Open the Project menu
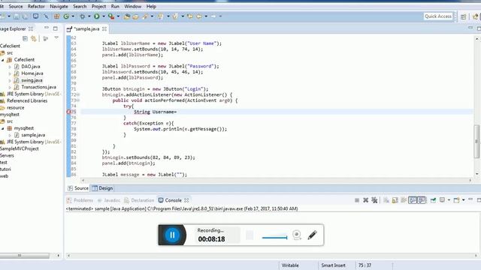The image size is (481, 270). click(x=98, y=6)
